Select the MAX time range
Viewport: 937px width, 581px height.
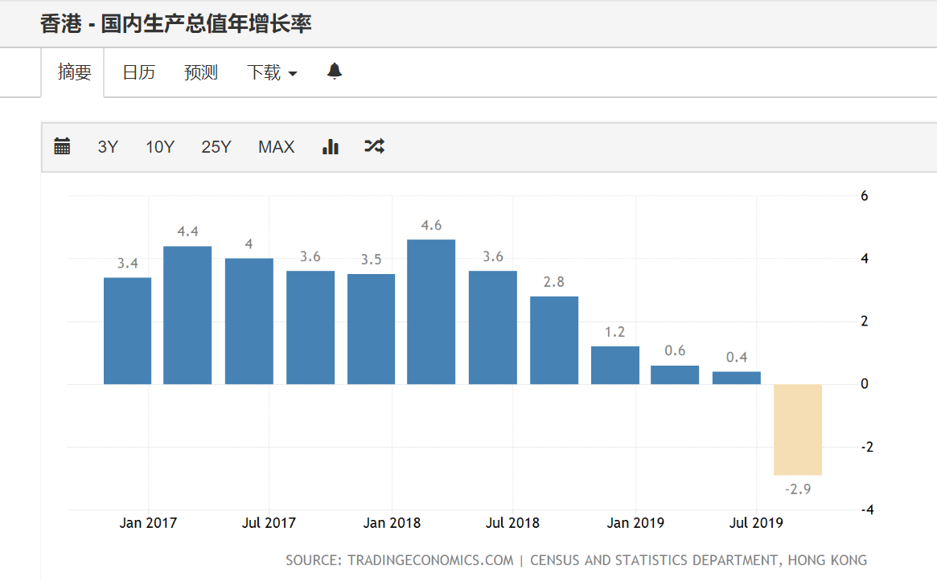pos(276,147)
